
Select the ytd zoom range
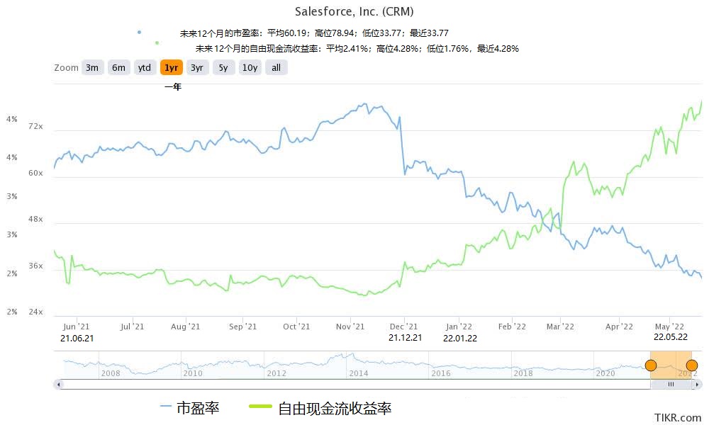(x=145, y=68)
